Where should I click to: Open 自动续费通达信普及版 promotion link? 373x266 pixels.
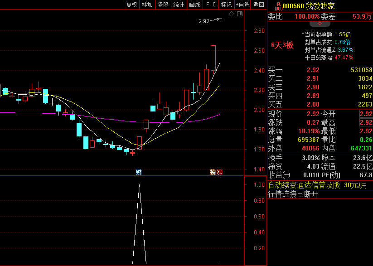pyautogui.click(x=318, y=185)
